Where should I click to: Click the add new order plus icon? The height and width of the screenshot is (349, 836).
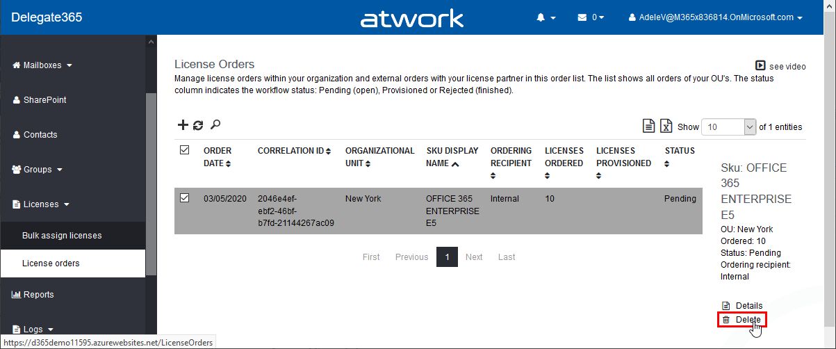tap(183, 125)
